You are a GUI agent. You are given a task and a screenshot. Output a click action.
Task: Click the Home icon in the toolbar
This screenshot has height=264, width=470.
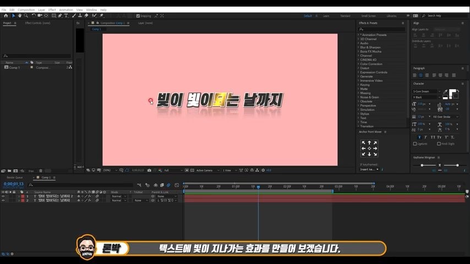(6, 15)
